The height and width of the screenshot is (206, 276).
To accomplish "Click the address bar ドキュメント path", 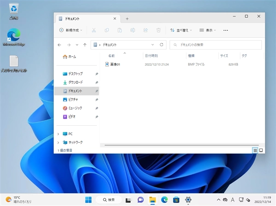I will coord(109,45).
